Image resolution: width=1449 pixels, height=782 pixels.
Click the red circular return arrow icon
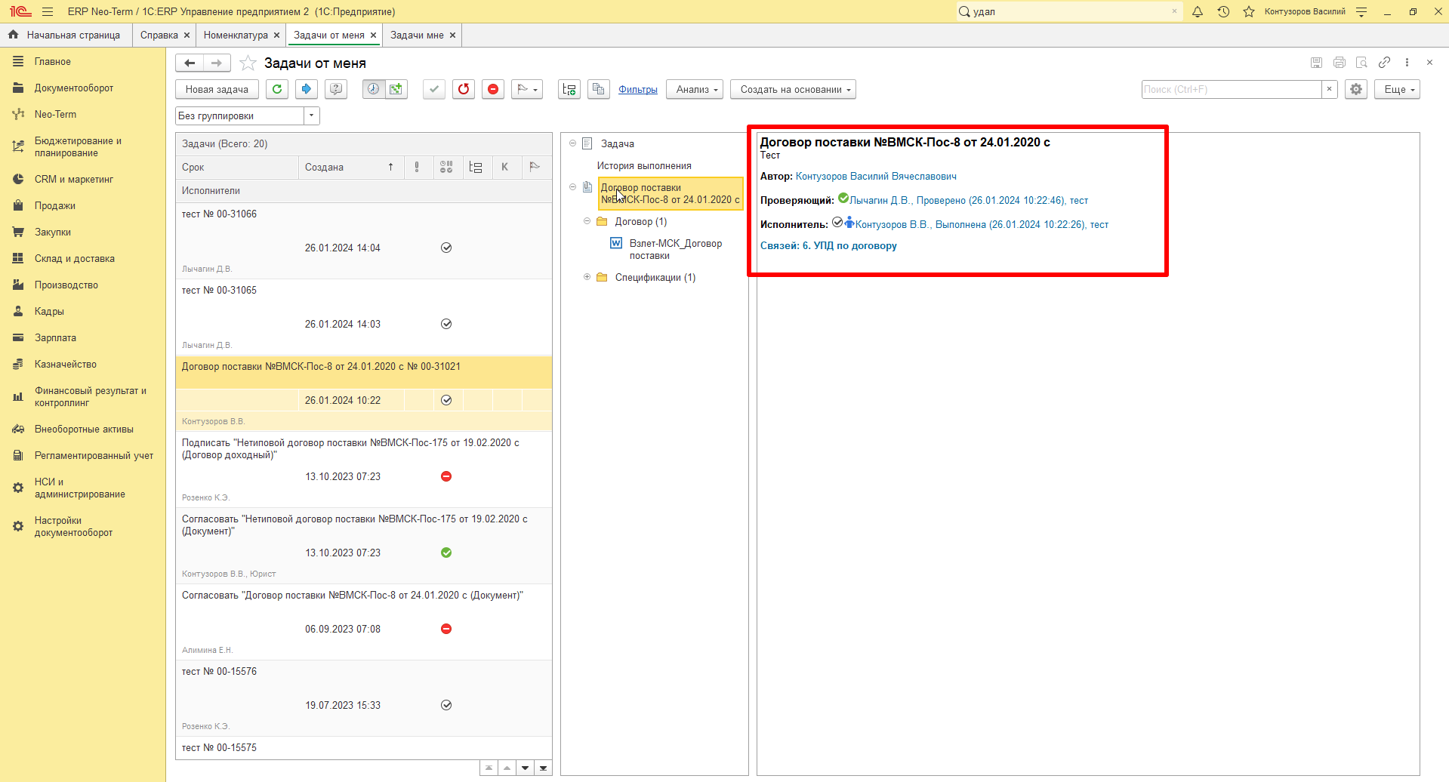click(464, 89)
